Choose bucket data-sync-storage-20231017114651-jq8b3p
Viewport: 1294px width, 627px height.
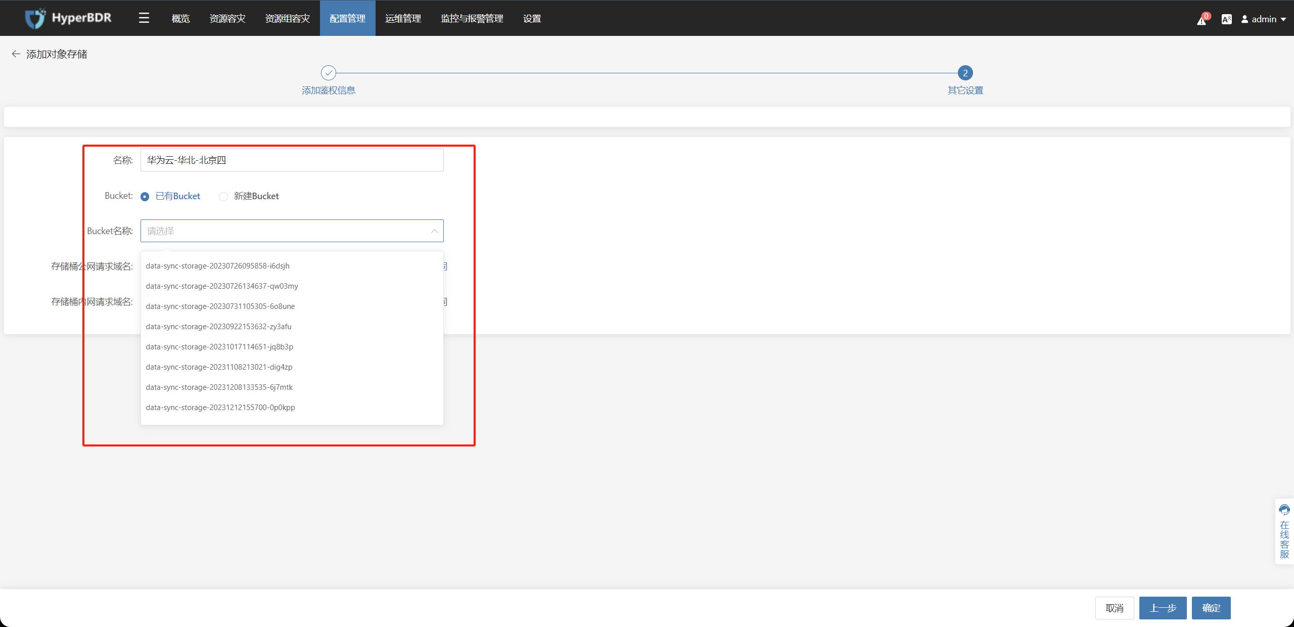[x=292, y=347]
